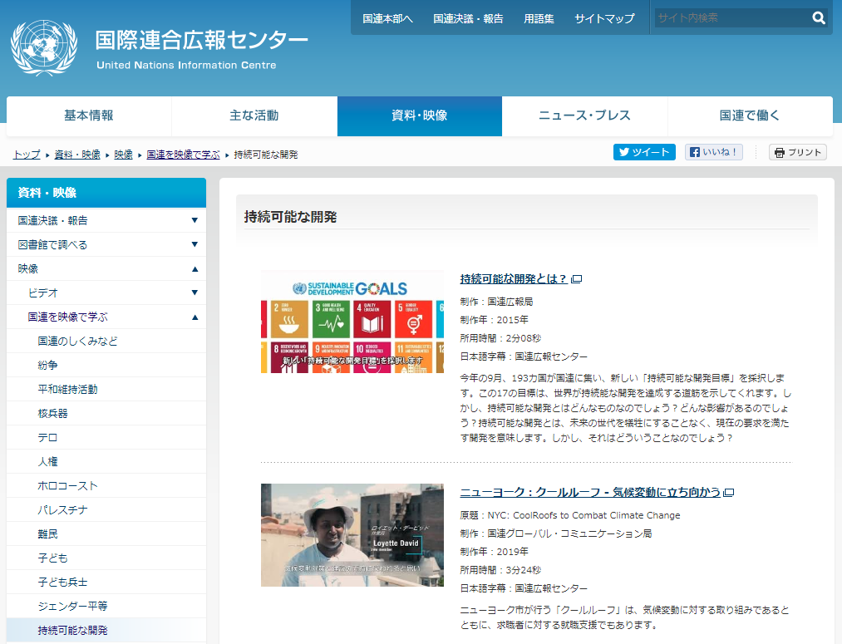Focus the サイト内検索 search field
The image size is (842, 644).
click(x=731, y=18)
